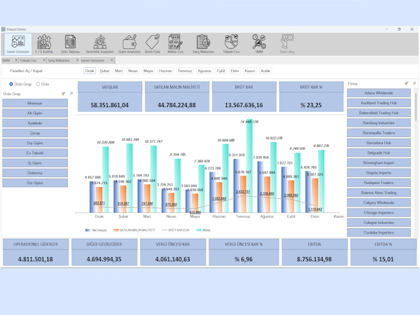Open the SMM toolbar icon
The width and height of the screenshot is (420, 315).
[259, 44]
